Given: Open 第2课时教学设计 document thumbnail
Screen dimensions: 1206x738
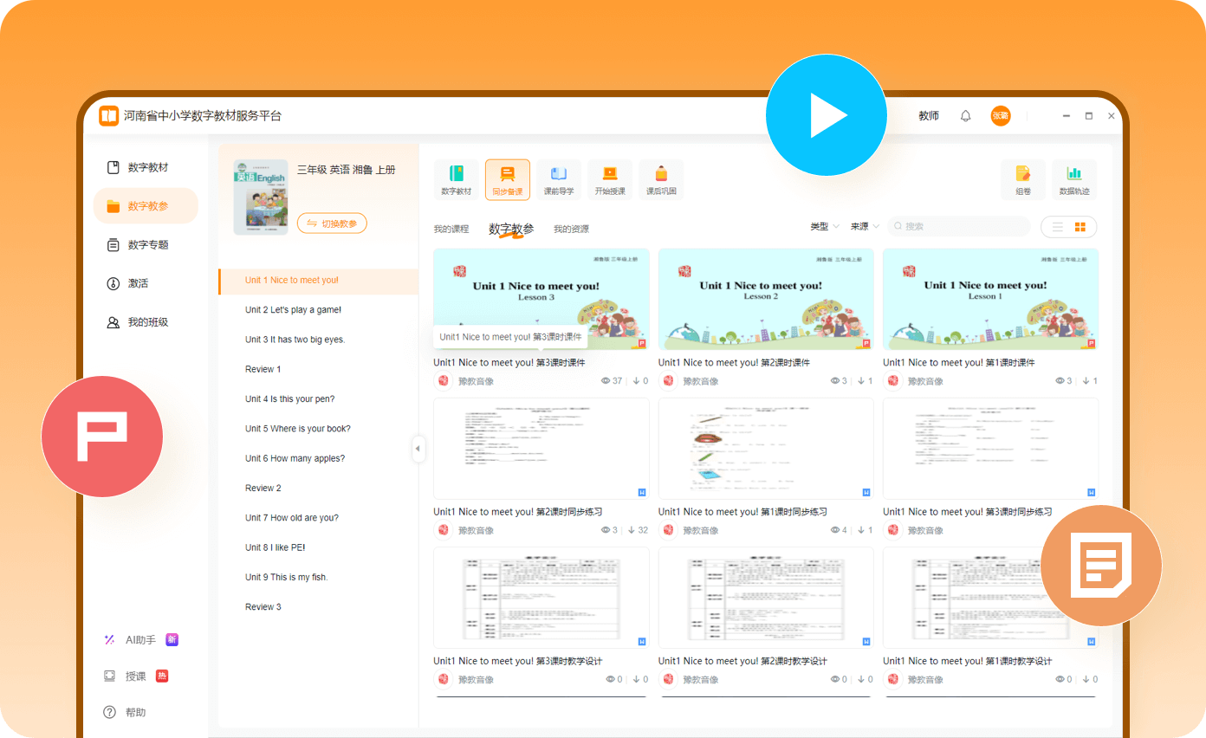Looking at the screenshot, I should (766, 598).
